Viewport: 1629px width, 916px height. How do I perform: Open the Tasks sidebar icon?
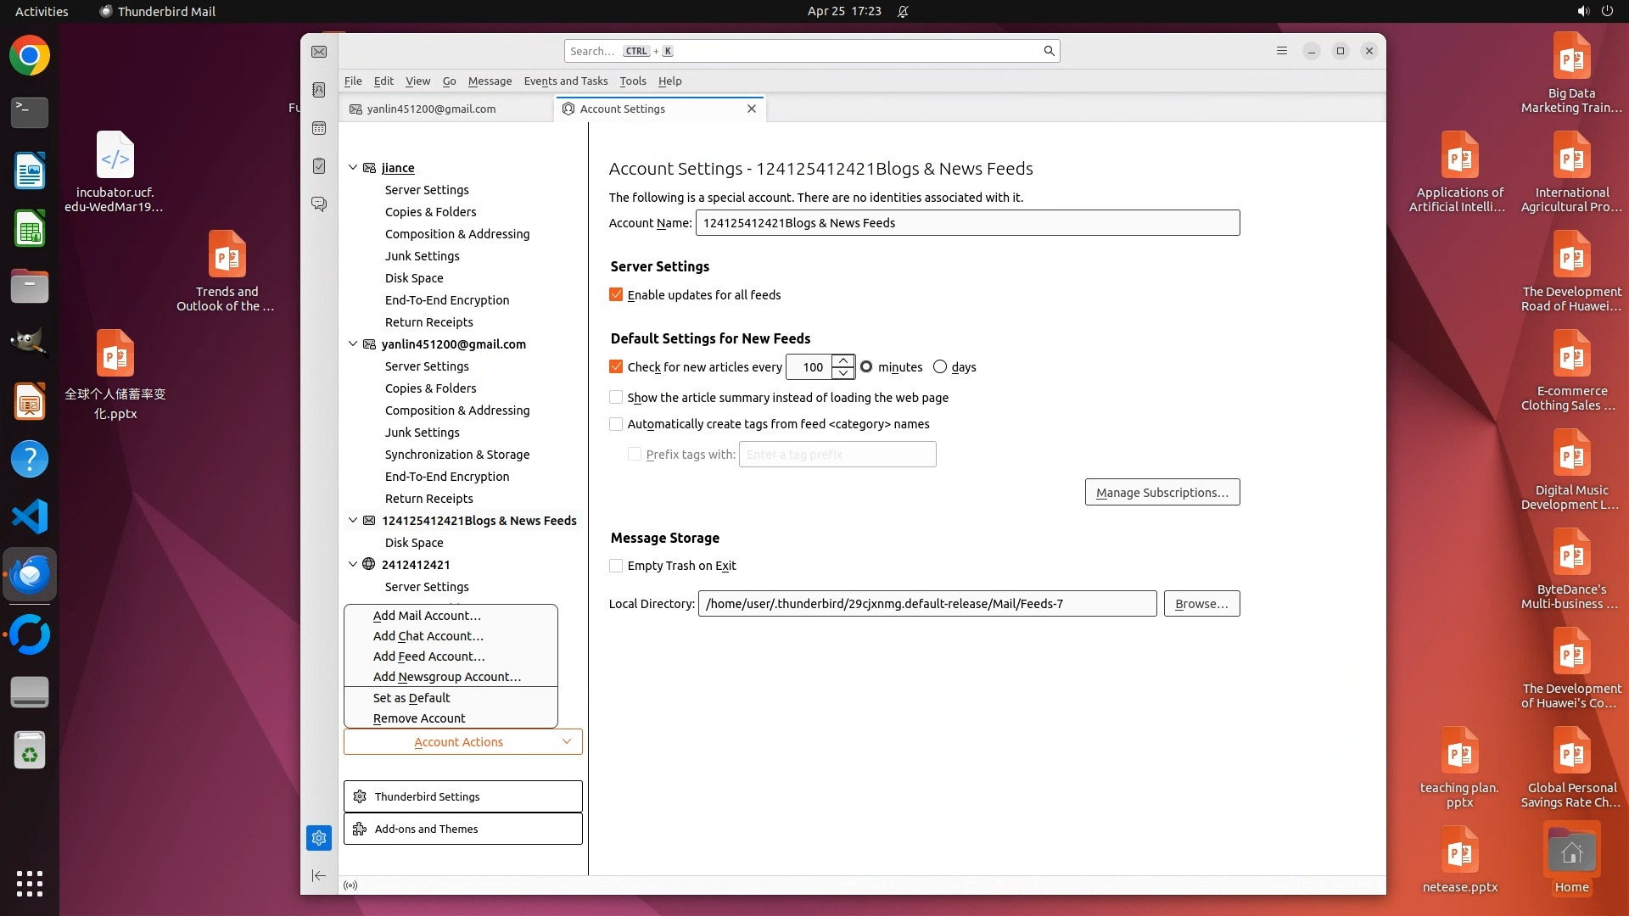(319, 166)
